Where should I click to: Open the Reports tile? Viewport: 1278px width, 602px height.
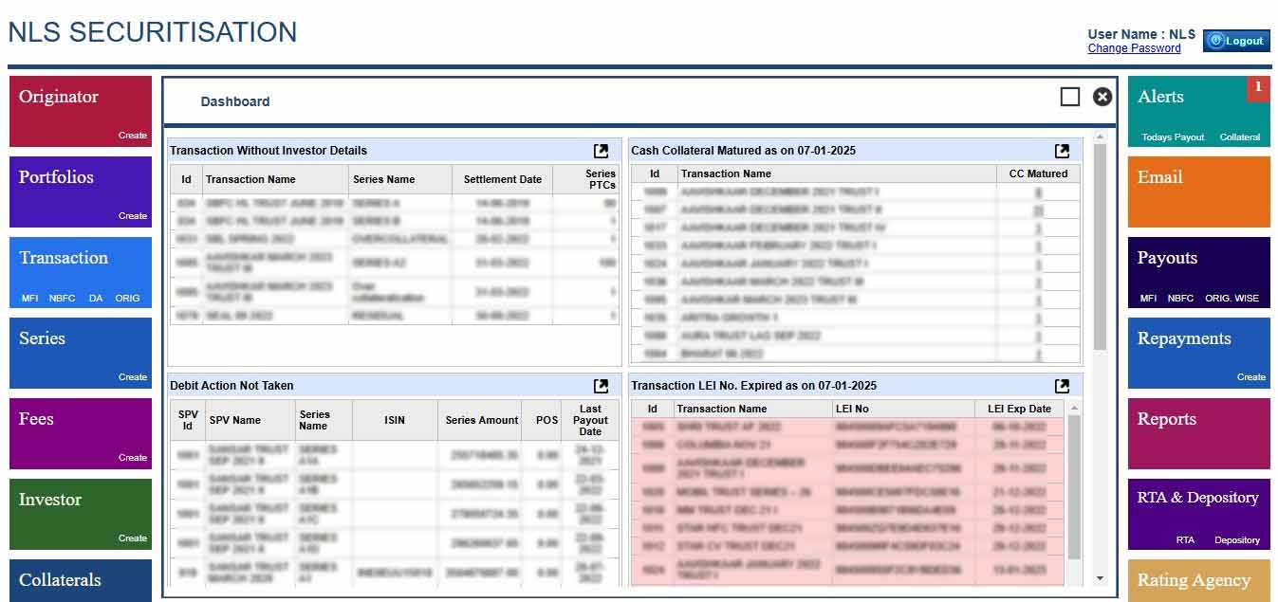(x=1198, y=433)
